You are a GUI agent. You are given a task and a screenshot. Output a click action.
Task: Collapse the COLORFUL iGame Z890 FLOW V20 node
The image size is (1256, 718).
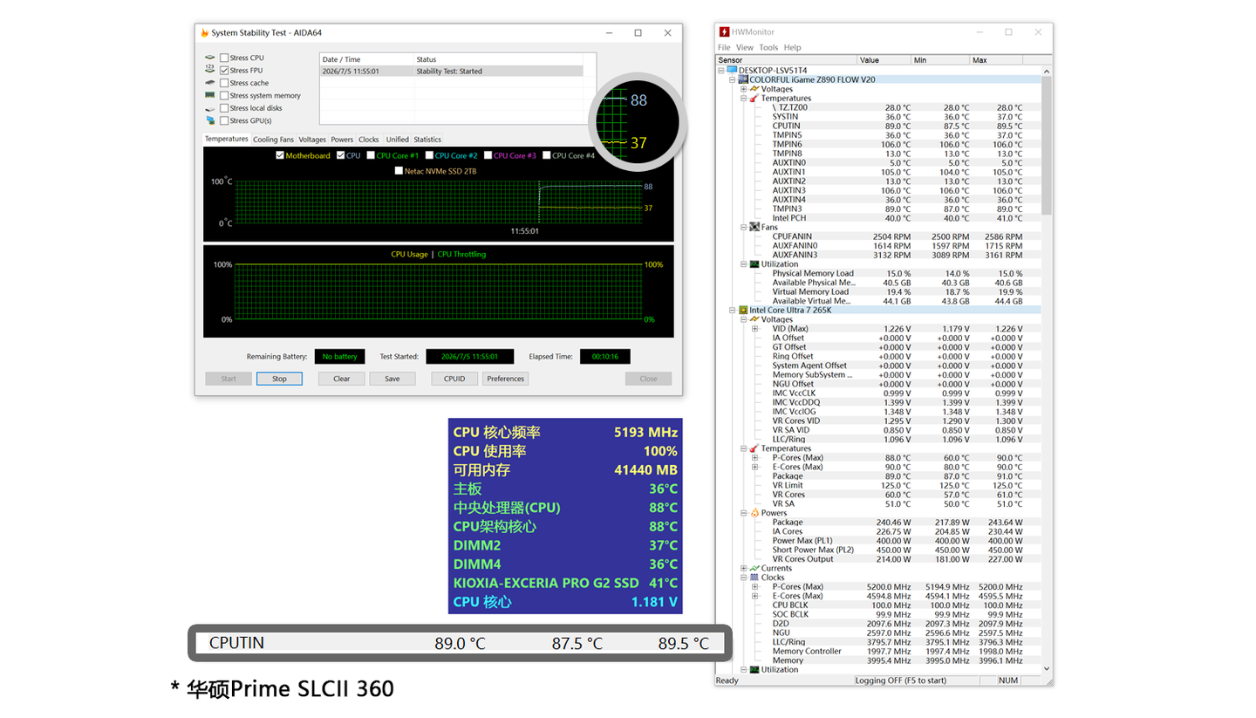(x=732, y=79)
